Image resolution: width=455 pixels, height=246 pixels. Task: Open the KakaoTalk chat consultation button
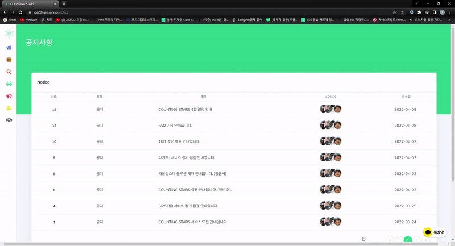pyautogui.click(x=435, y=232)
